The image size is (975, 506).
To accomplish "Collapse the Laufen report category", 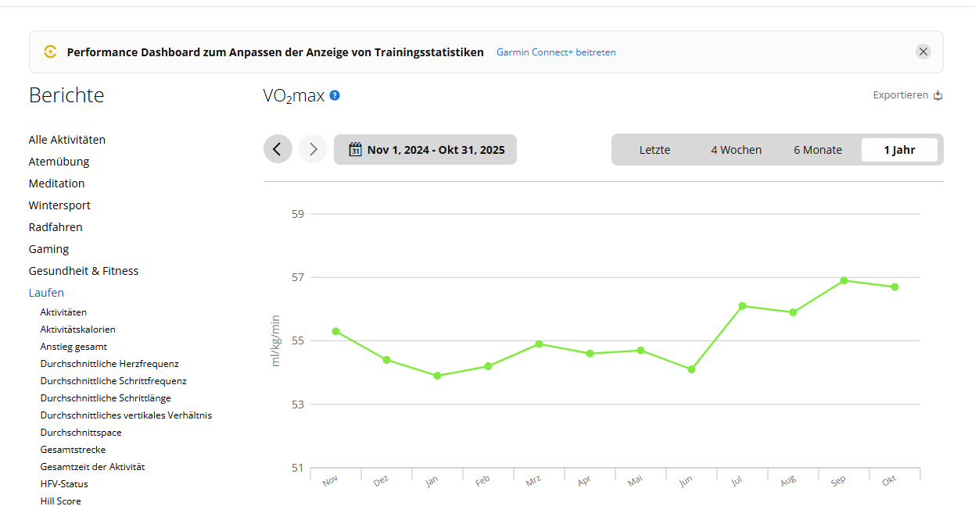I will [46, 293].
